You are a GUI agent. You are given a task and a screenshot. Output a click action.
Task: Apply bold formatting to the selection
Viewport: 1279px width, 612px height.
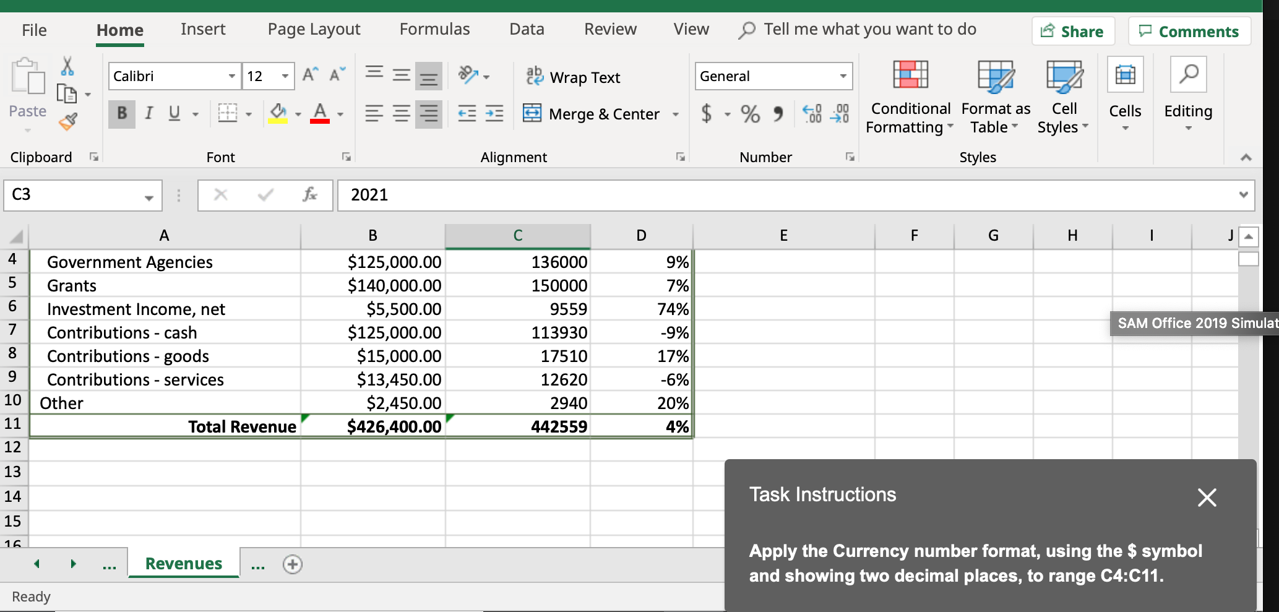tap(121, 113)
